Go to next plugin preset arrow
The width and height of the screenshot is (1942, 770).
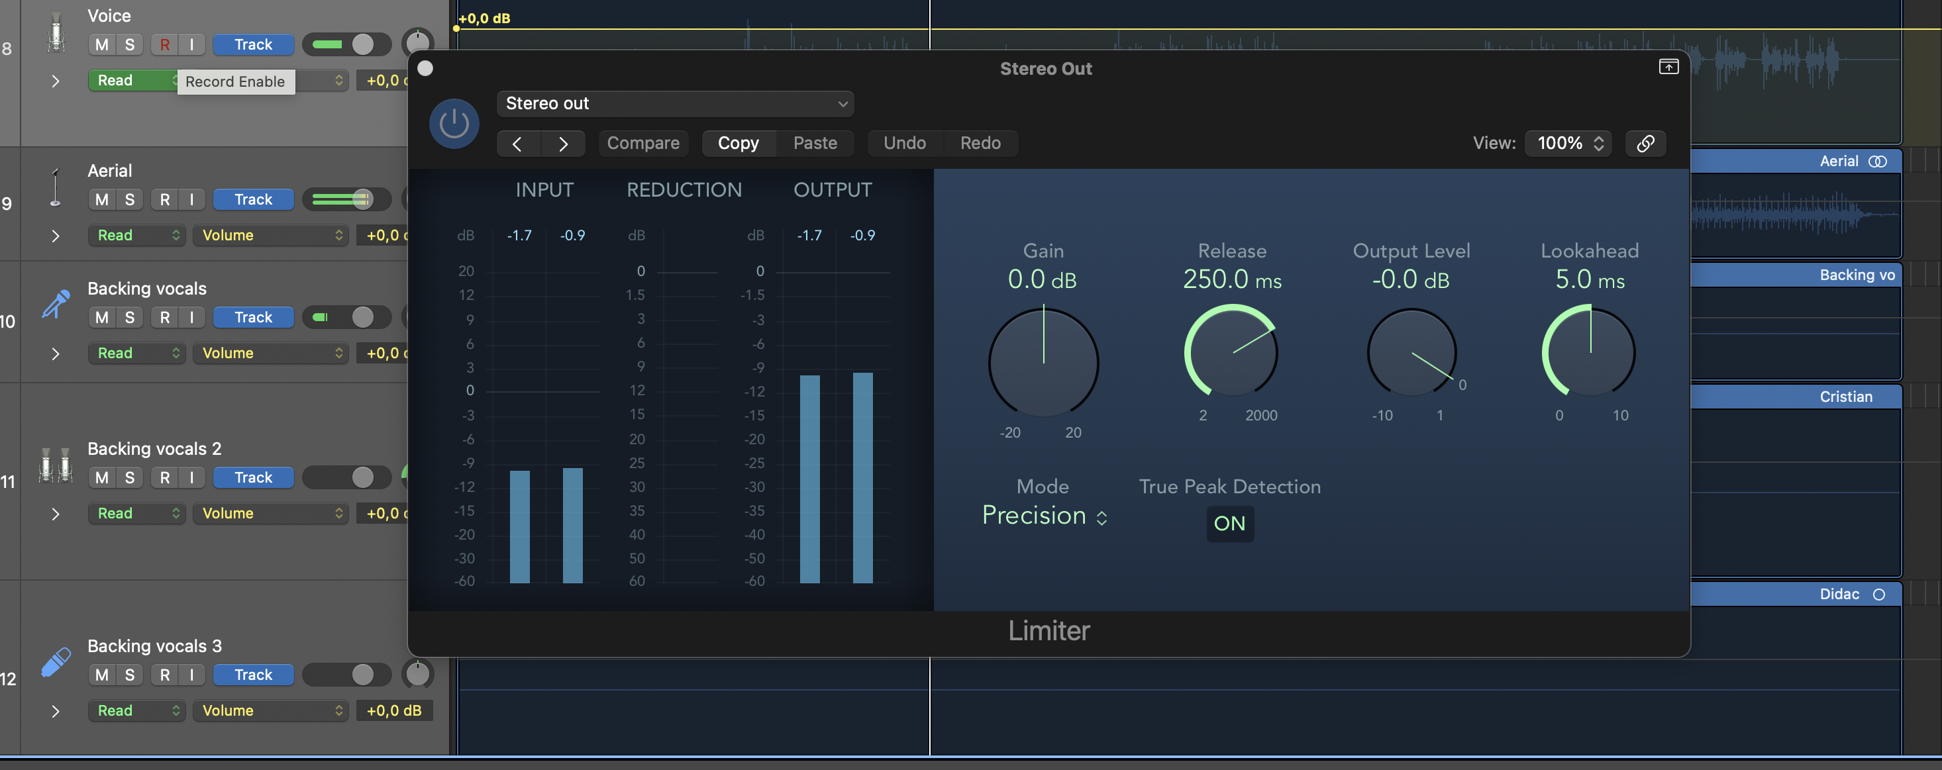tap(562, 143)
